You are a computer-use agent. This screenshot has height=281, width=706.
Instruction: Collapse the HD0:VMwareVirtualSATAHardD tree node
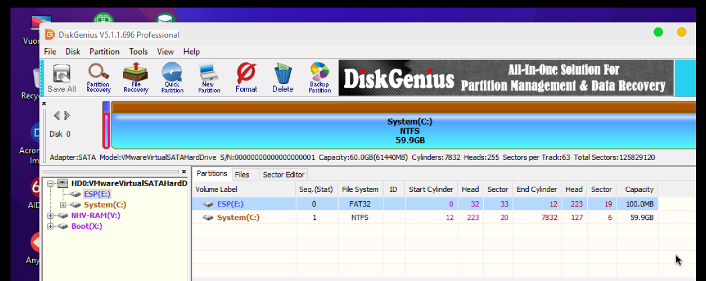pos(51,183)
